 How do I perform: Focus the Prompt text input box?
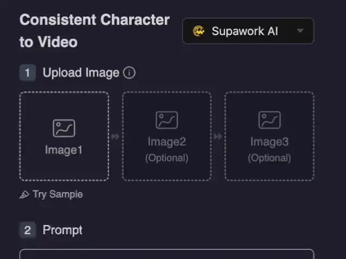point(167,254)
